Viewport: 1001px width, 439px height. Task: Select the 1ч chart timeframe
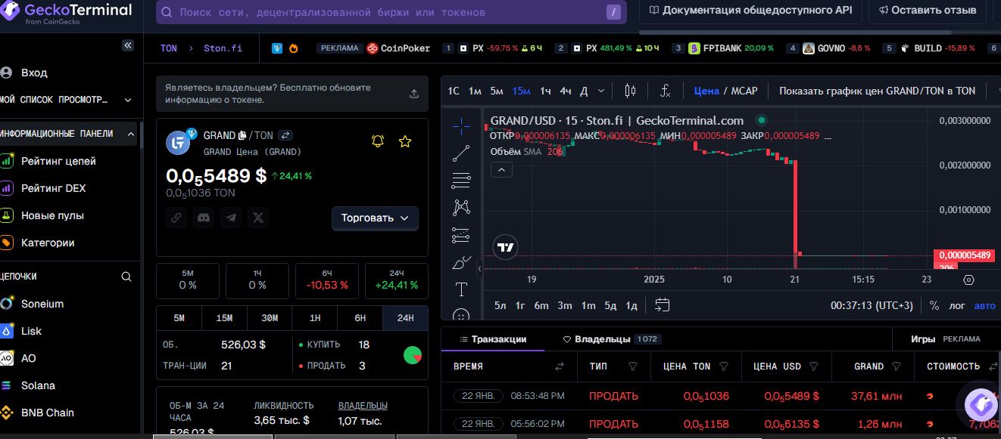pos(545,91)
